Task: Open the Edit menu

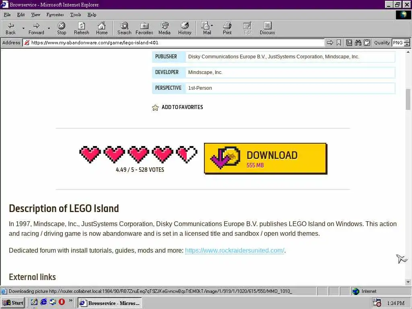Action: 21,15
